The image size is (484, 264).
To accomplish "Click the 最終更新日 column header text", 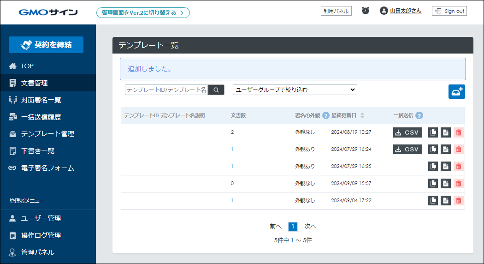I will point(343,115).
